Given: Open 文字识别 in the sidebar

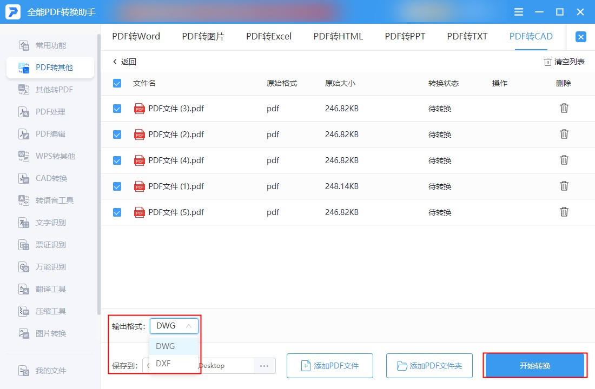Looking at the screenshot, I should (x=50, y=223).
